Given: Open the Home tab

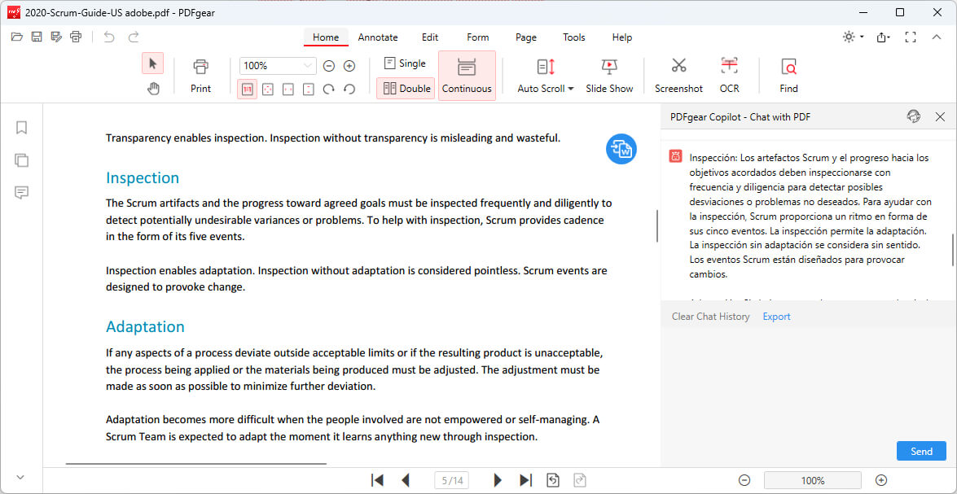Looking at the screenshot, I should 326,37.
